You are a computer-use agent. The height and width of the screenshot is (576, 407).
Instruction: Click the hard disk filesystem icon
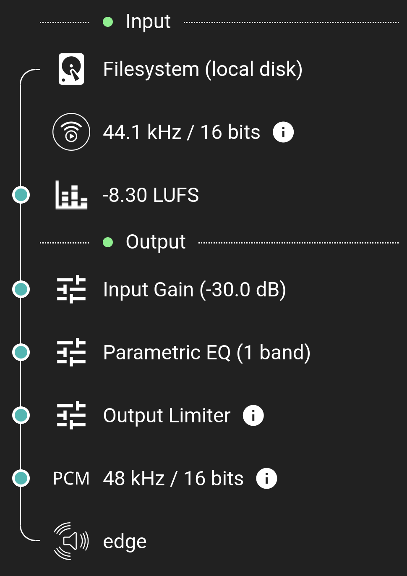click(x=71, y=69)
